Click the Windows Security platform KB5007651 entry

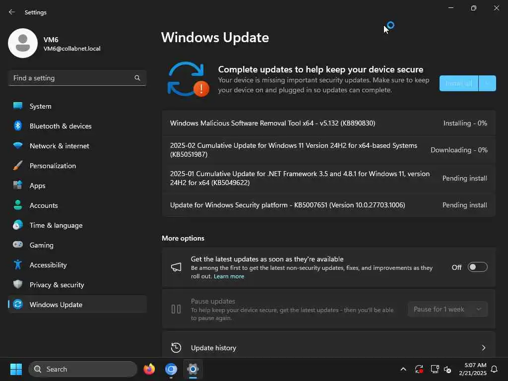pos(328,205)
